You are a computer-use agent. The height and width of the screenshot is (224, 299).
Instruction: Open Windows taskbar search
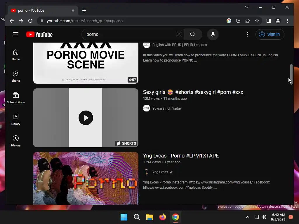click(137, 217)
